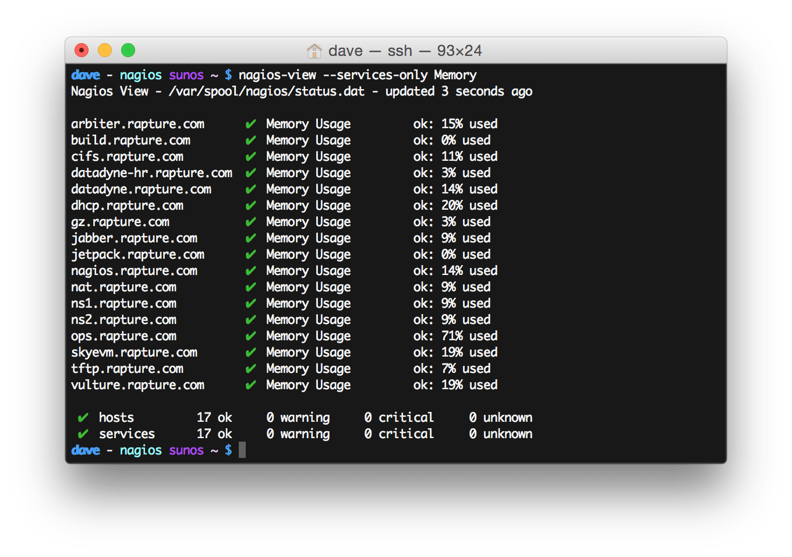Click hostname 'arbiter.rapture.com'
Viewport: 792px width, 557px height.
(x=137, y=124)
